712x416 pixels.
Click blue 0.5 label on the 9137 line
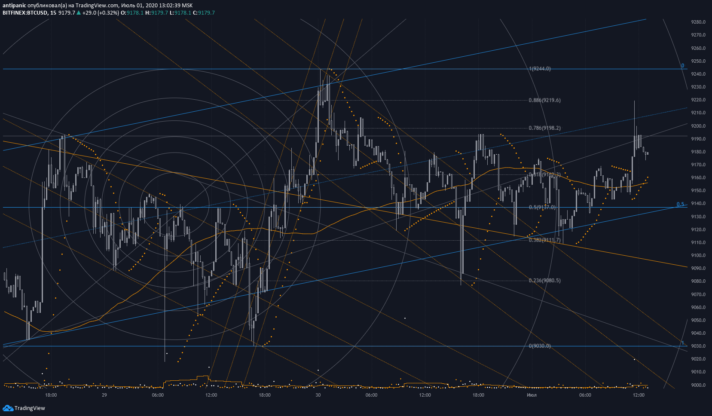point(680,204)
